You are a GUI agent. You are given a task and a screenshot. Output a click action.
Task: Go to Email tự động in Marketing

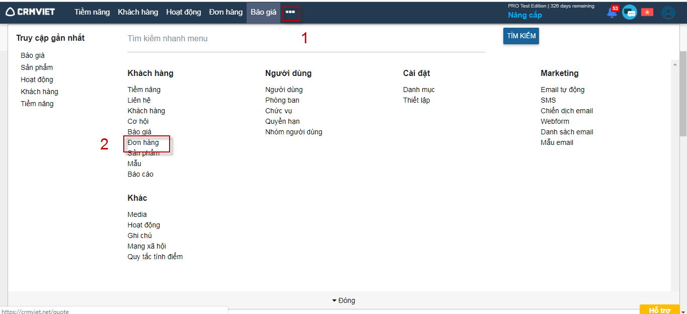click(x=562, y=90)
